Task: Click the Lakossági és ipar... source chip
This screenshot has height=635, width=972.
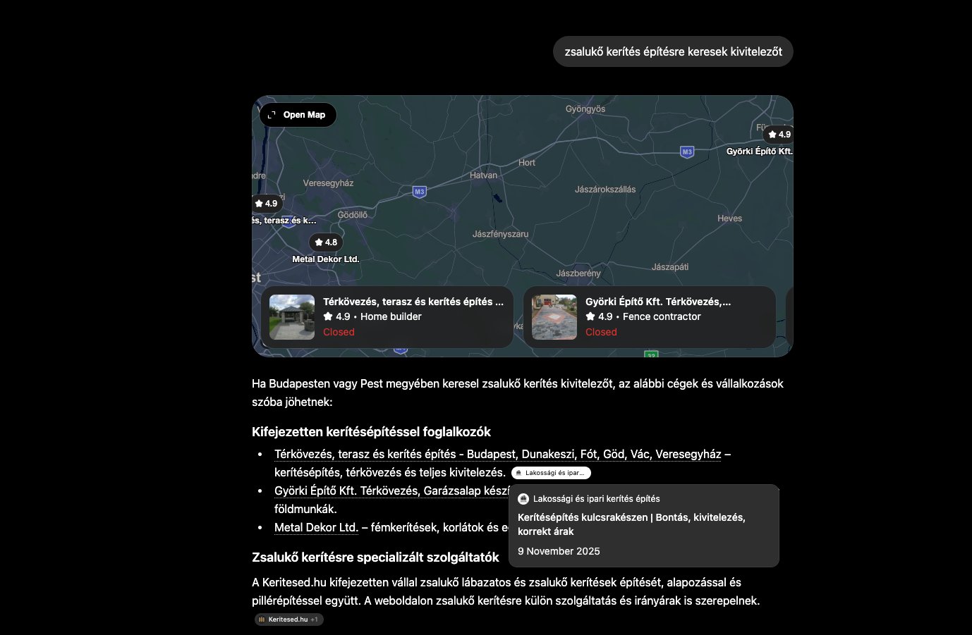Action: pyautogui.click(x=551, y=473)
